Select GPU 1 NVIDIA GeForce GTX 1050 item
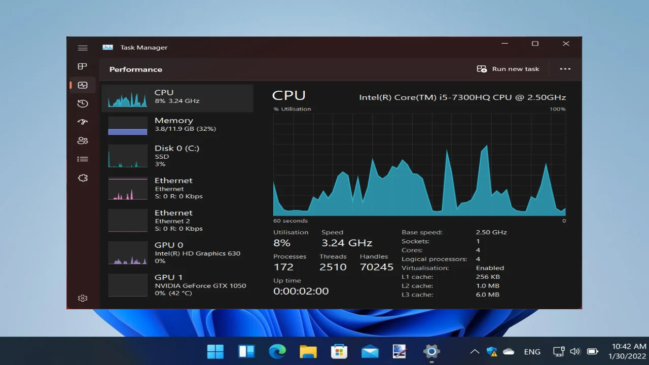Viewport: 649px width, 365px height. click(x=177, y=285)
